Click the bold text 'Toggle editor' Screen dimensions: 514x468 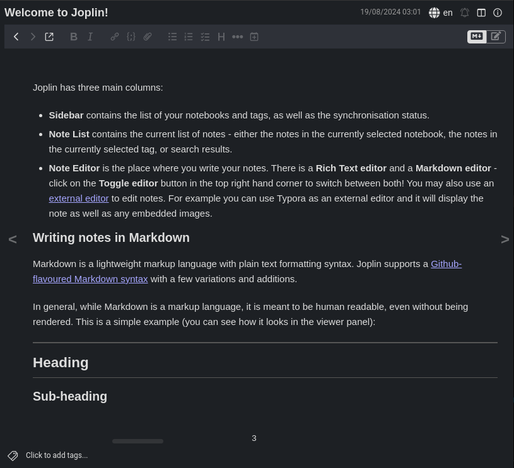128,183
